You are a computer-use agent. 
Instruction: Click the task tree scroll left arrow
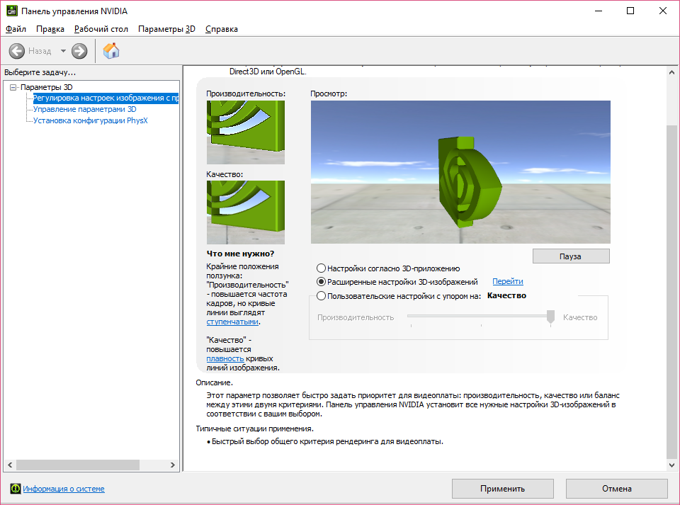tap(10, 465)
